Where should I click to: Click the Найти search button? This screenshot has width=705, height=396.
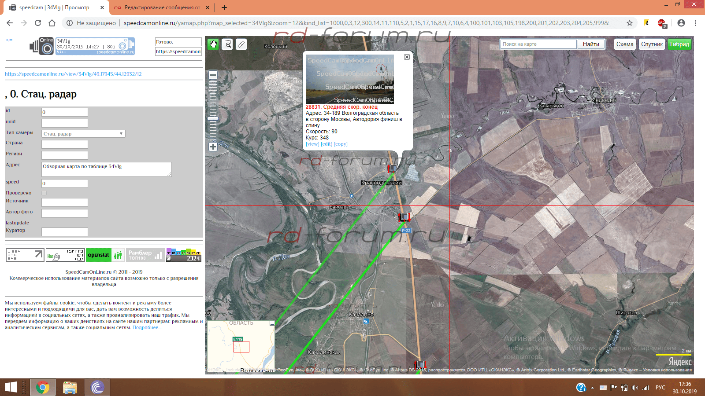pyautogui.click(x=591, y=44)
